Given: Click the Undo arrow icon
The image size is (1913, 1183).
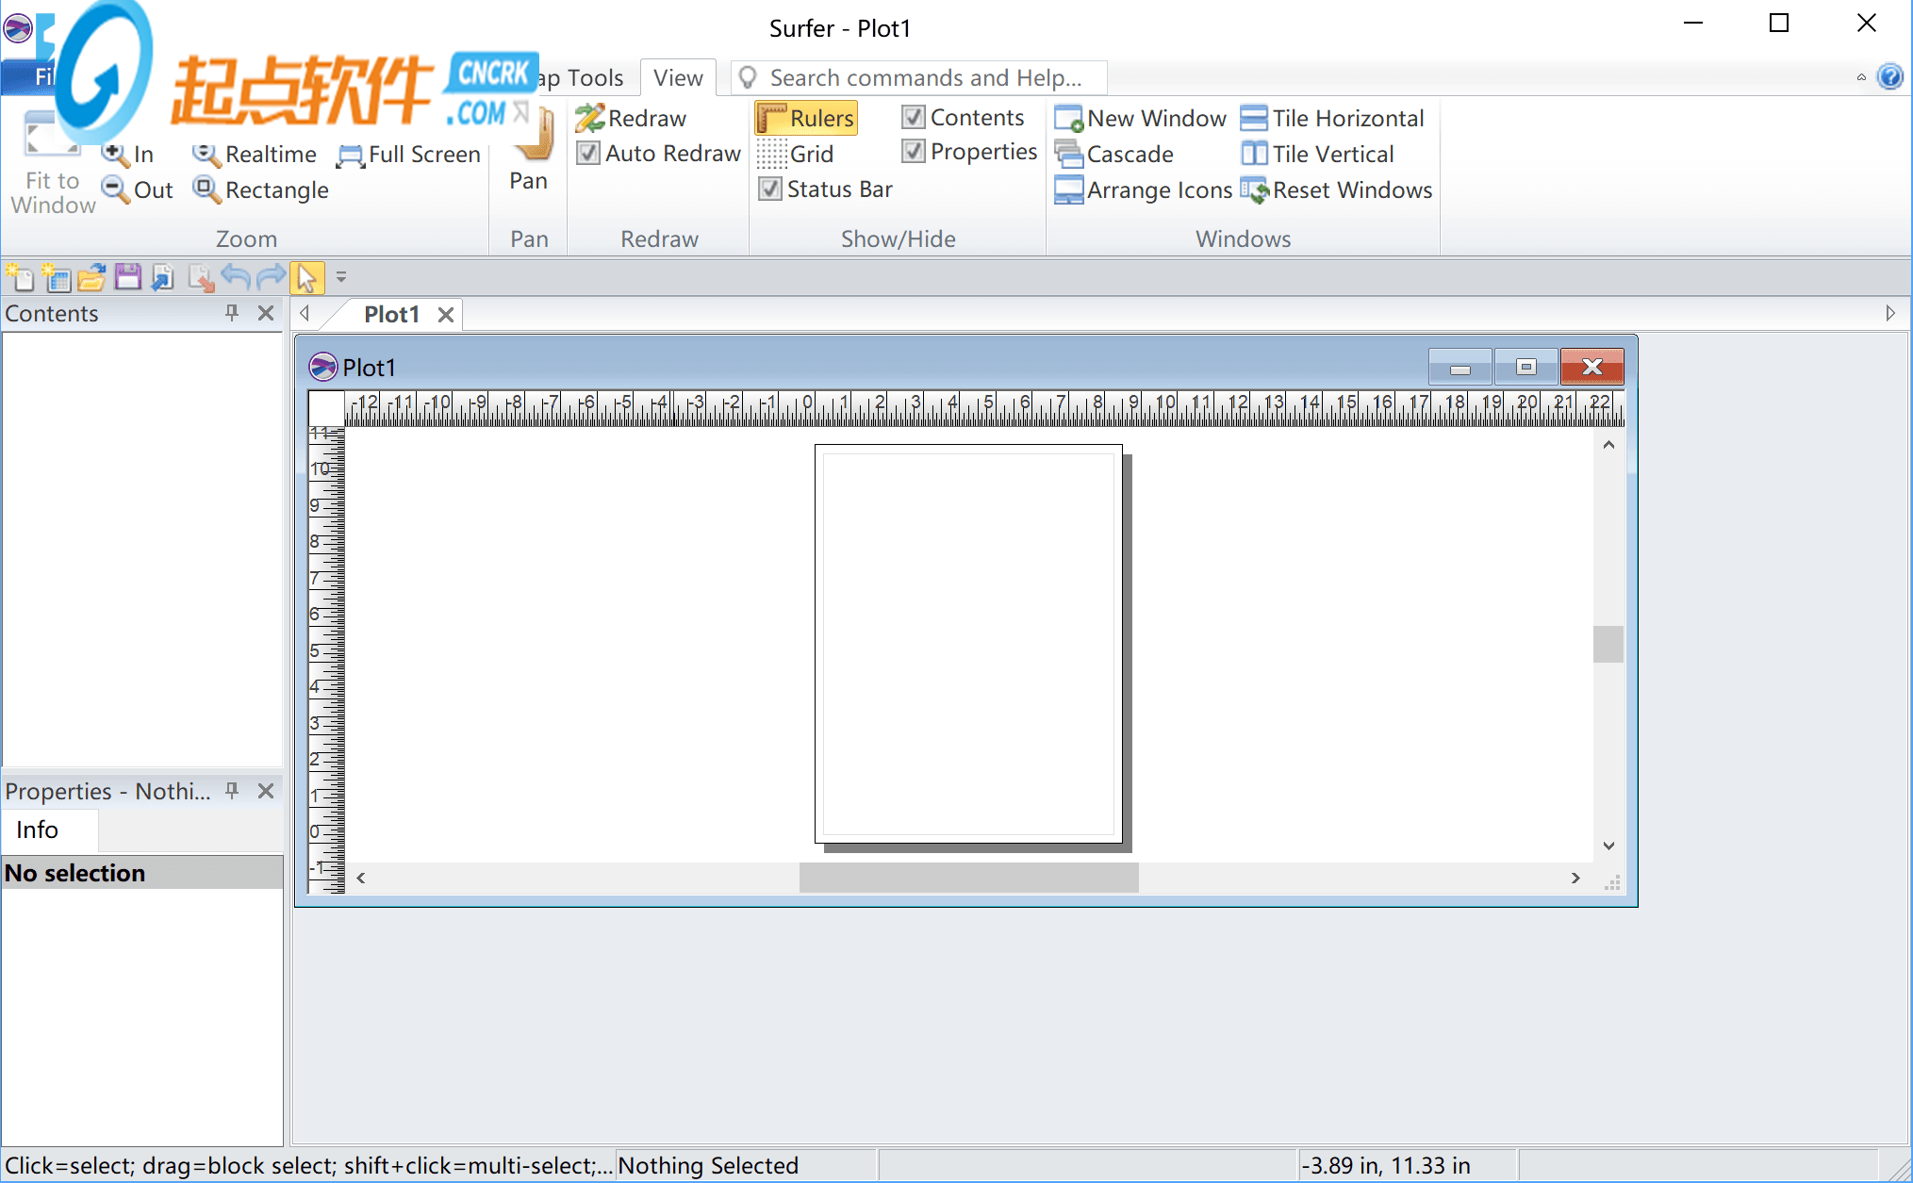Looking at the screenshot, I should [x=236, y=277].
